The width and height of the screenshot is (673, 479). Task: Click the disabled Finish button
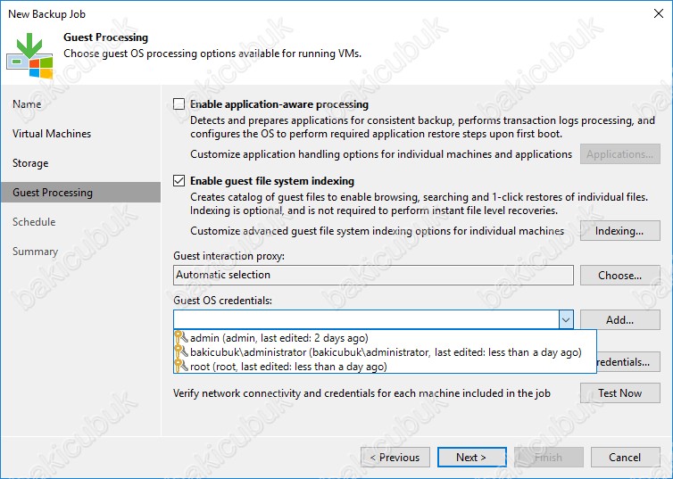click(x=549, y=458)
